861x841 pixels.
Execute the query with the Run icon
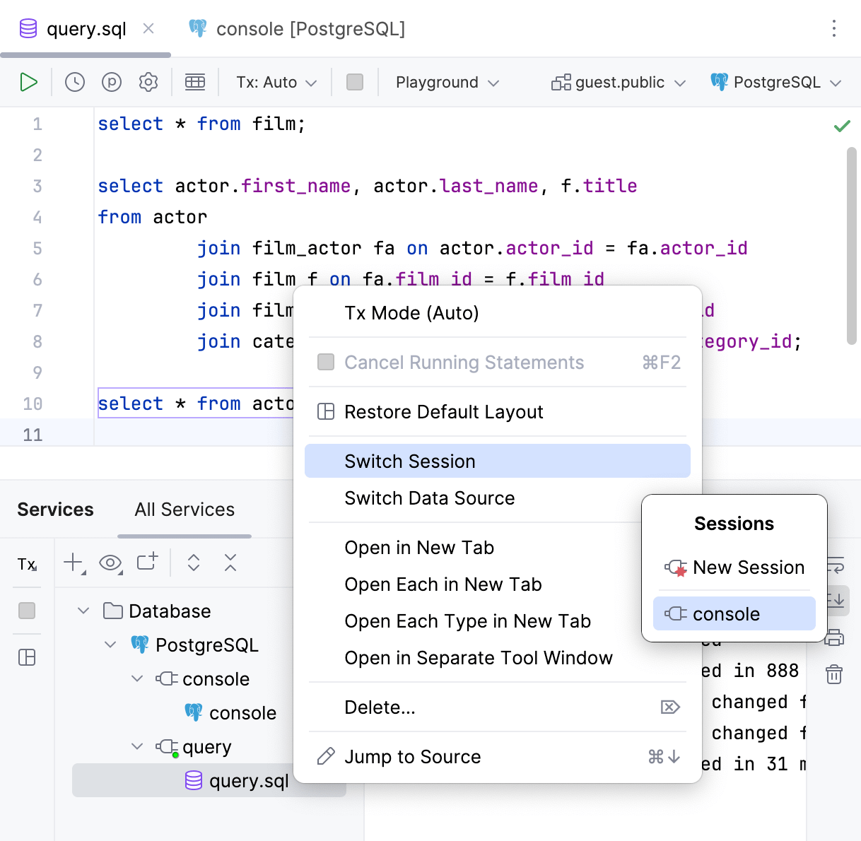[x=29, y=82]
